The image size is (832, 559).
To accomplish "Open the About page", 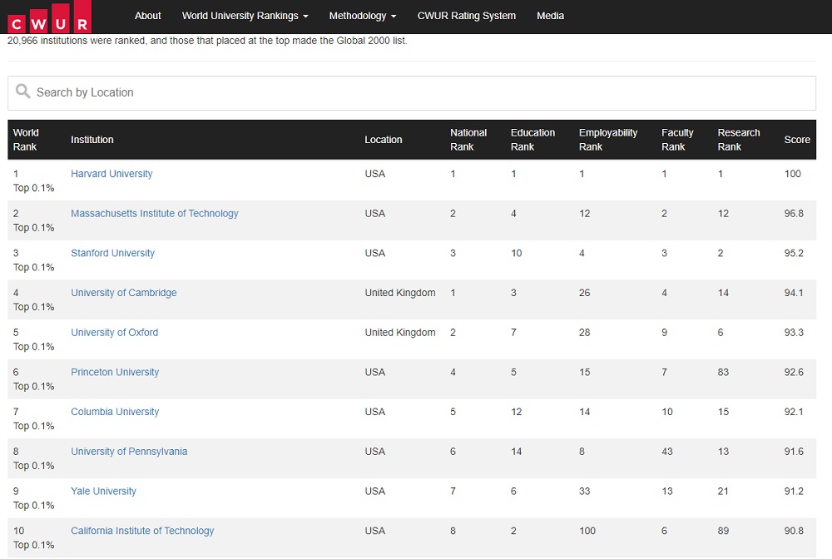I will coord(148,16).
